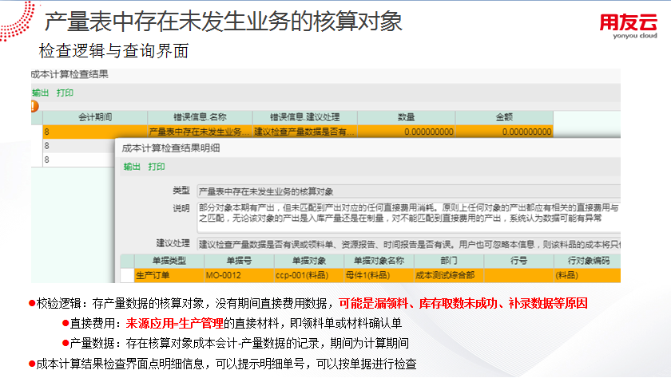Click 输出 in the 成本计算检查结果明细 dialog

(132, 167)
